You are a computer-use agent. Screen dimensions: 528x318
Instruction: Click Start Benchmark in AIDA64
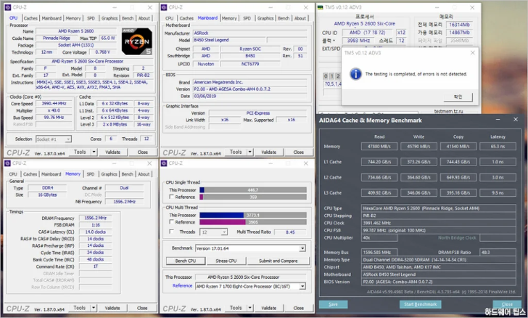420,304
